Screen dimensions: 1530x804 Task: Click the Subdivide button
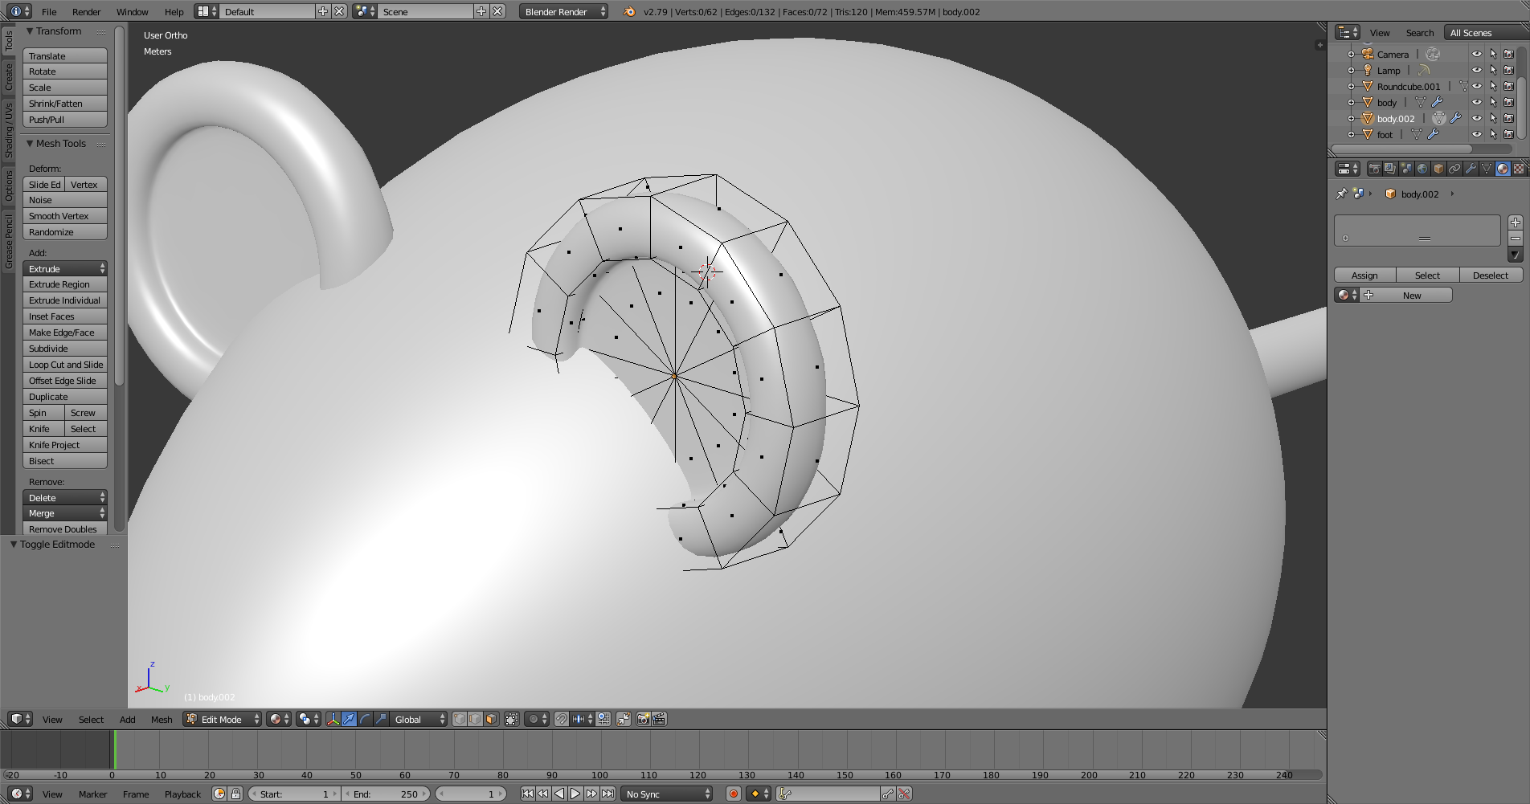(65, 349)
